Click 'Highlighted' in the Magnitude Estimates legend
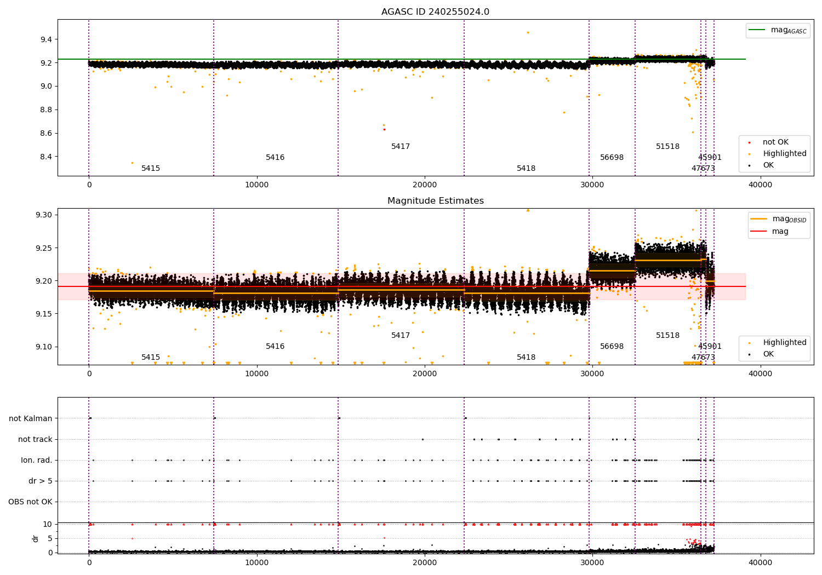 [x=784, y=343]
